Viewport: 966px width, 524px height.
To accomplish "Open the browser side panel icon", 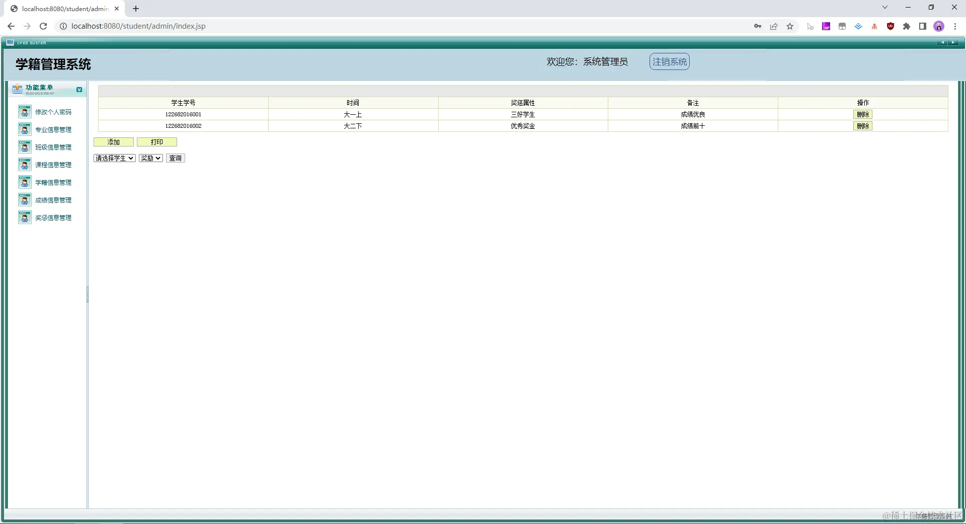I will click(x=923, y=26).
